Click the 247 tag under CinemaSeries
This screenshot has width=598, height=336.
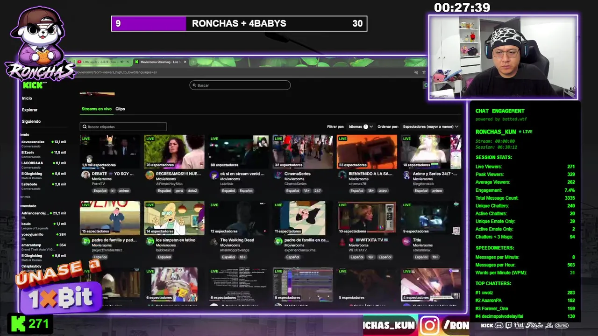[x=318, y=191]
